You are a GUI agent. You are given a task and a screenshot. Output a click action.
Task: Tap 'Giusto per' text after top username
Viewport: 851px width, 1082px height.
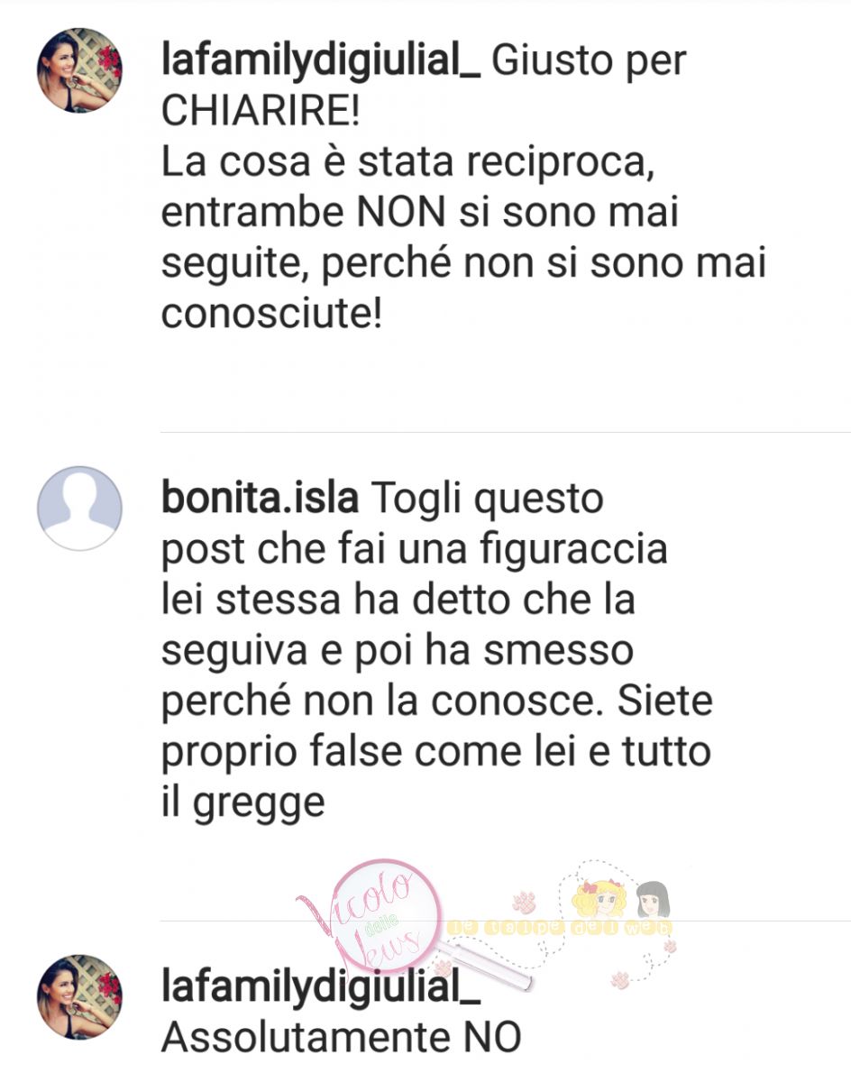(590, 62)
